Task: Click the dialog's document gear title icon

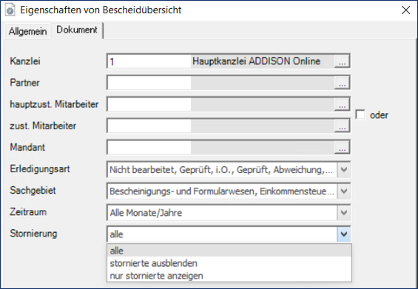Action: (10, 10)
